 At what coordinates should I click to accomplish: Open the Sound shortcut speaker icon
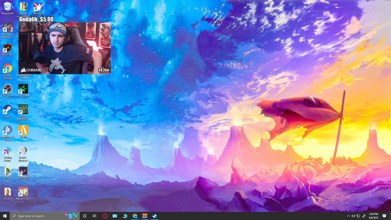point(23,153)
